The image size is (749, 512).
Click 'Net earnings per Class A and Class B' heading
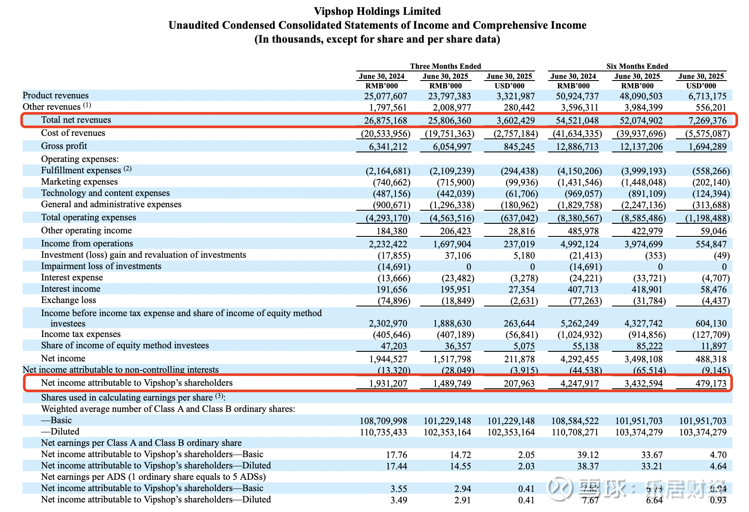[x=141, y=443]
